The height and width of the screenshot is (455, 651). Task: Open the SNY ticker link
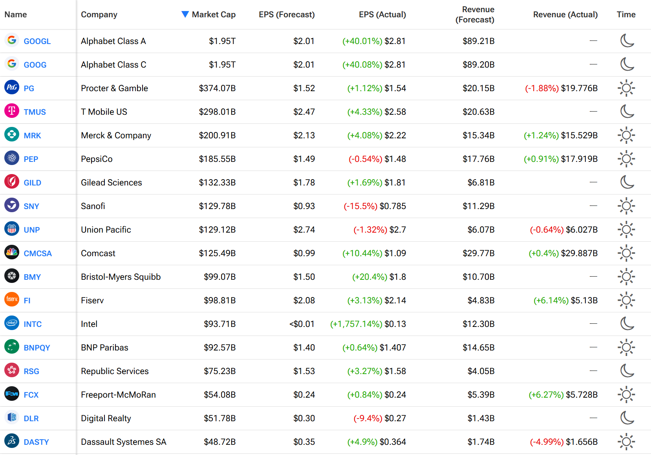click(x=31, y=206)
